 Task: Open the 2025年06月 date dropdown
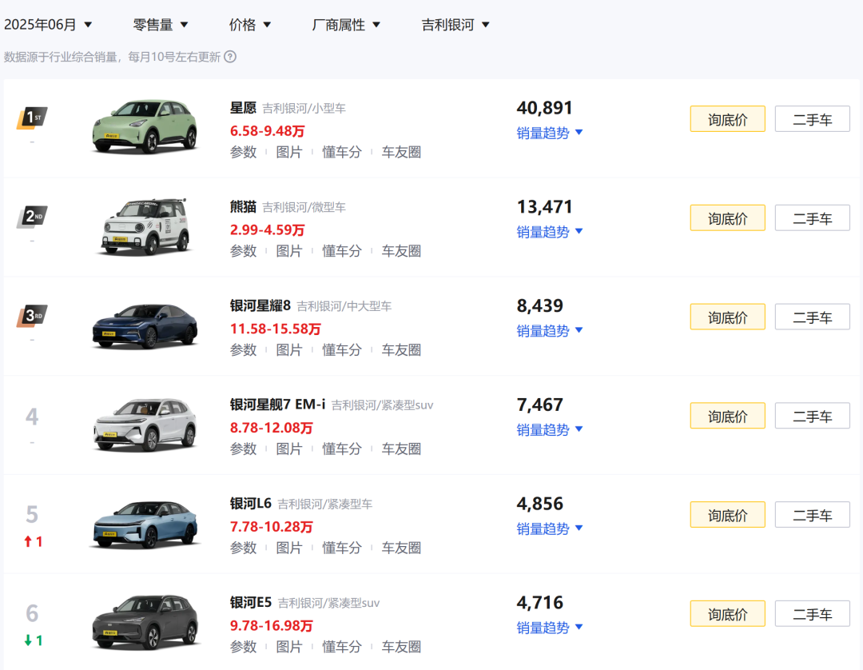click(48, 25)
